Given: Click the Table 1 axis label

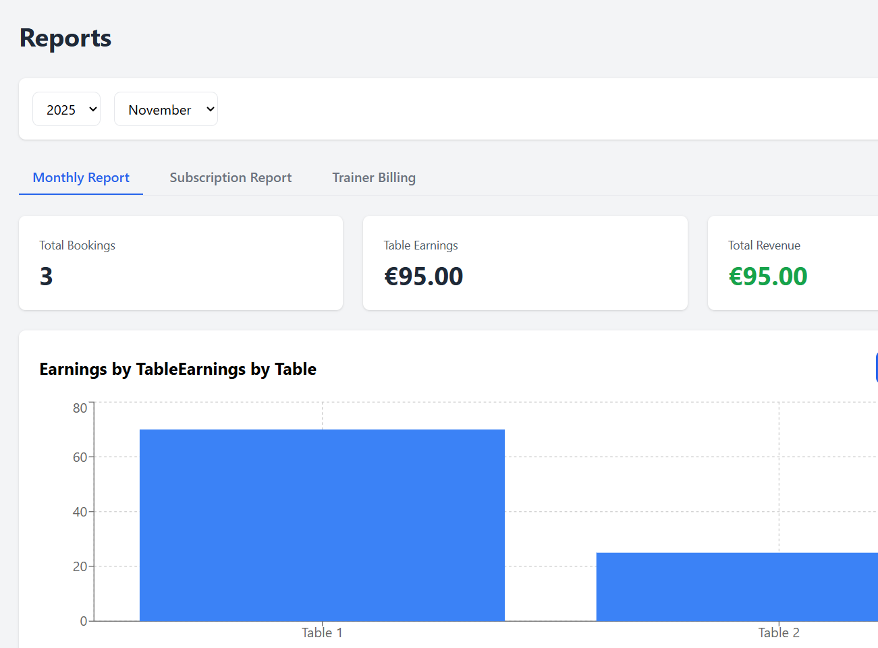Looking at the screenshot, I should pyautogui.click(x=322, y=632).
